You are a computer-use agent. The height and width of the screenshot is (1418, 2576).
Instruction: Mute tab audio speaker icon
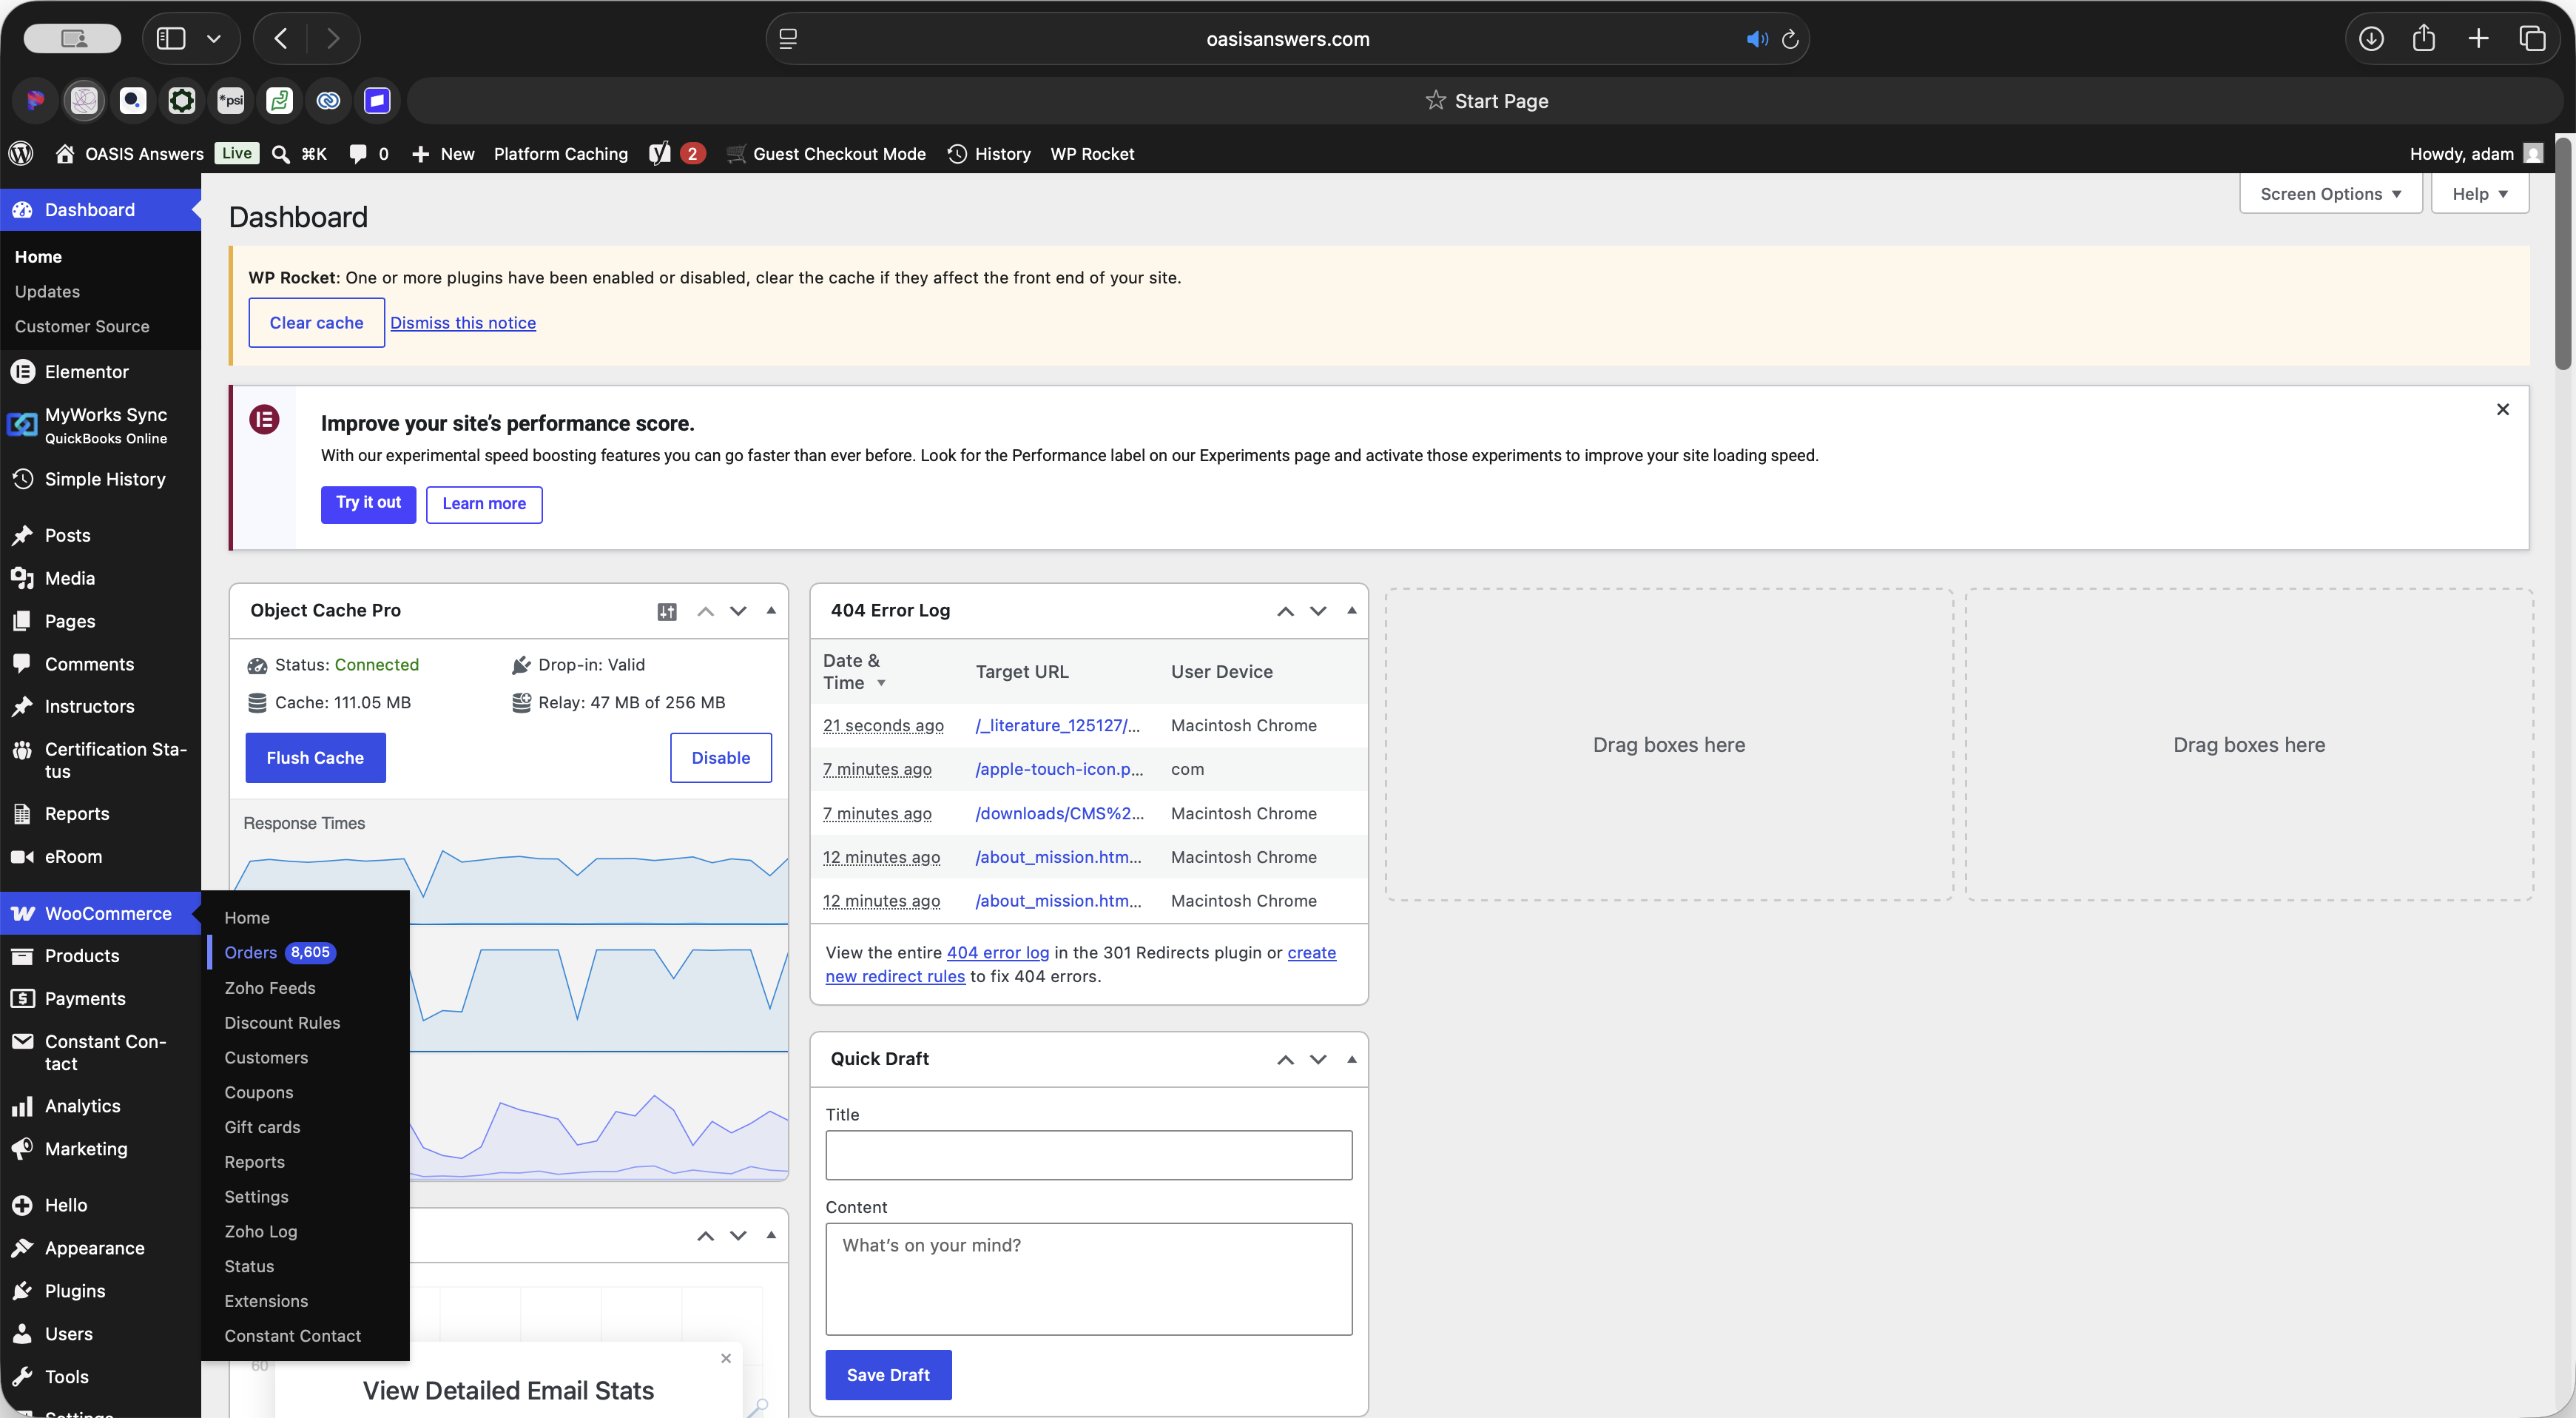pyautogui.click(x=1757, y=39)
